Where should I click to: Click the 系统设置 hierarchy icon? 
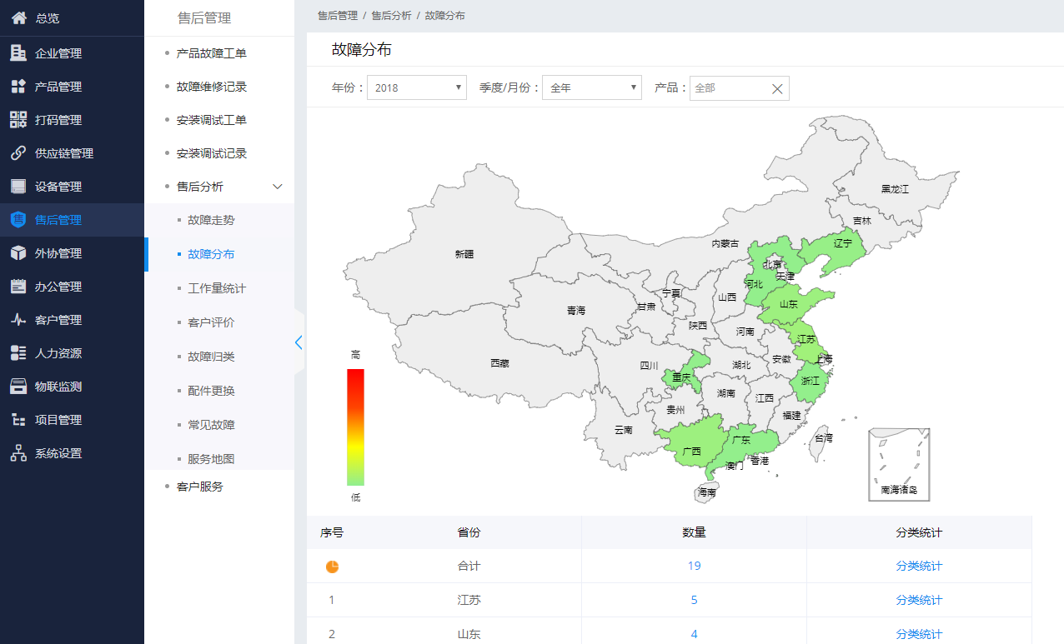point(18,453)
